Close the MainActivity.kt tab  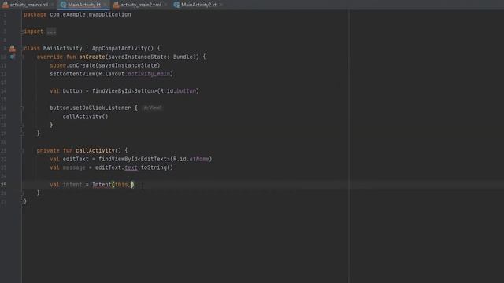point(105,5)
